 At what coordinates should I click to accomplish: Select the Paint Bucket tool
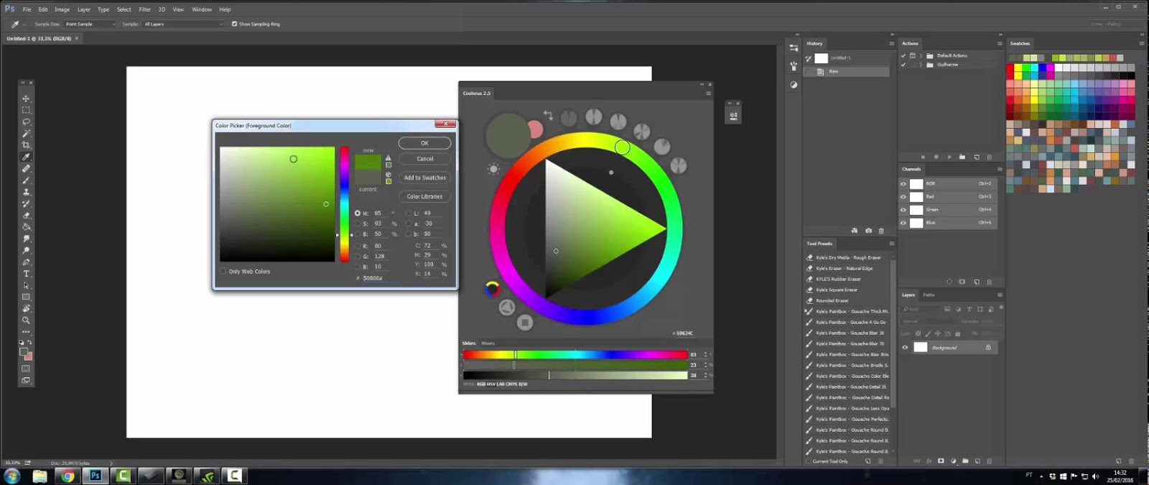click(x=26, y=227)
